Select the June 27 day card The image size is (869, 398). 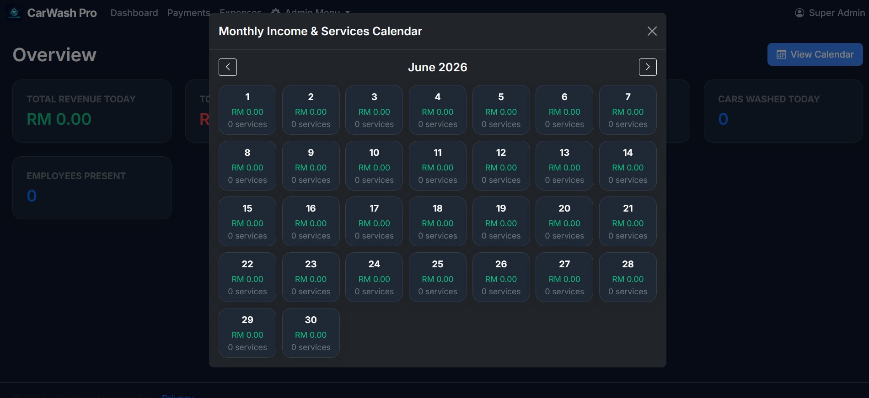[564, 277]
